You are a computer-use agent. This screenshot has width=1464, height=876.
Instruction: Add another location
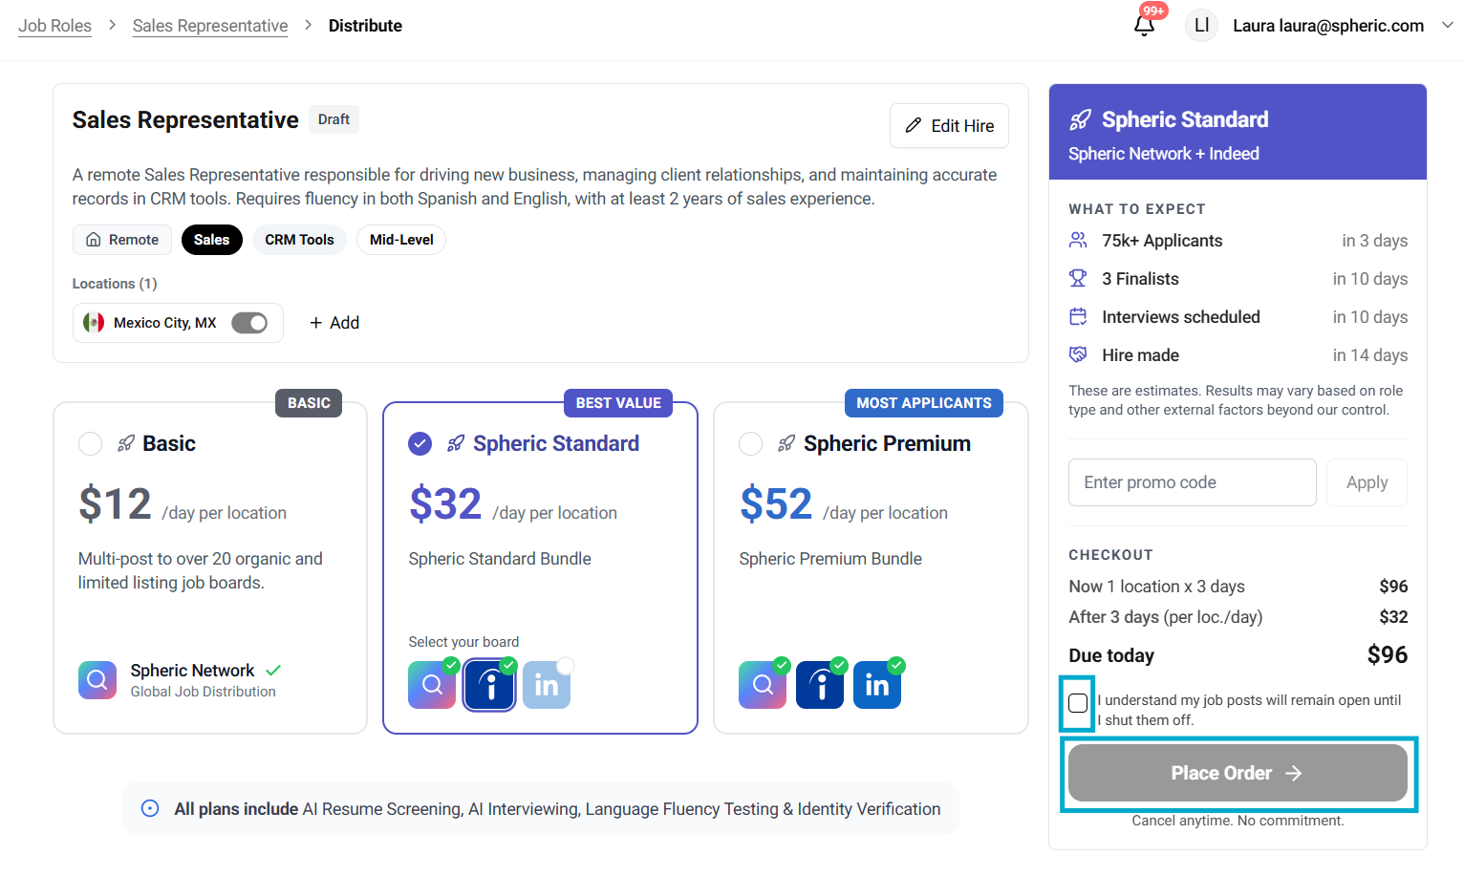tap(334, 323)
